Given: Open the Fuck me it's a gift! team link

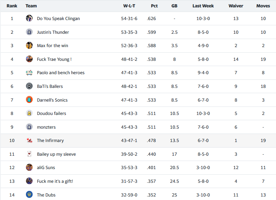Looking at the screenshot, I should click(55, 181).
